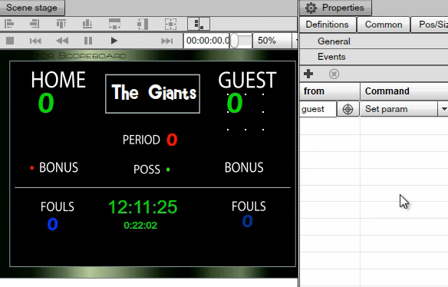The width and height of the screenshot is (448, 287).
Task: Center object both ways on stage
Action: tap(170, 24)
